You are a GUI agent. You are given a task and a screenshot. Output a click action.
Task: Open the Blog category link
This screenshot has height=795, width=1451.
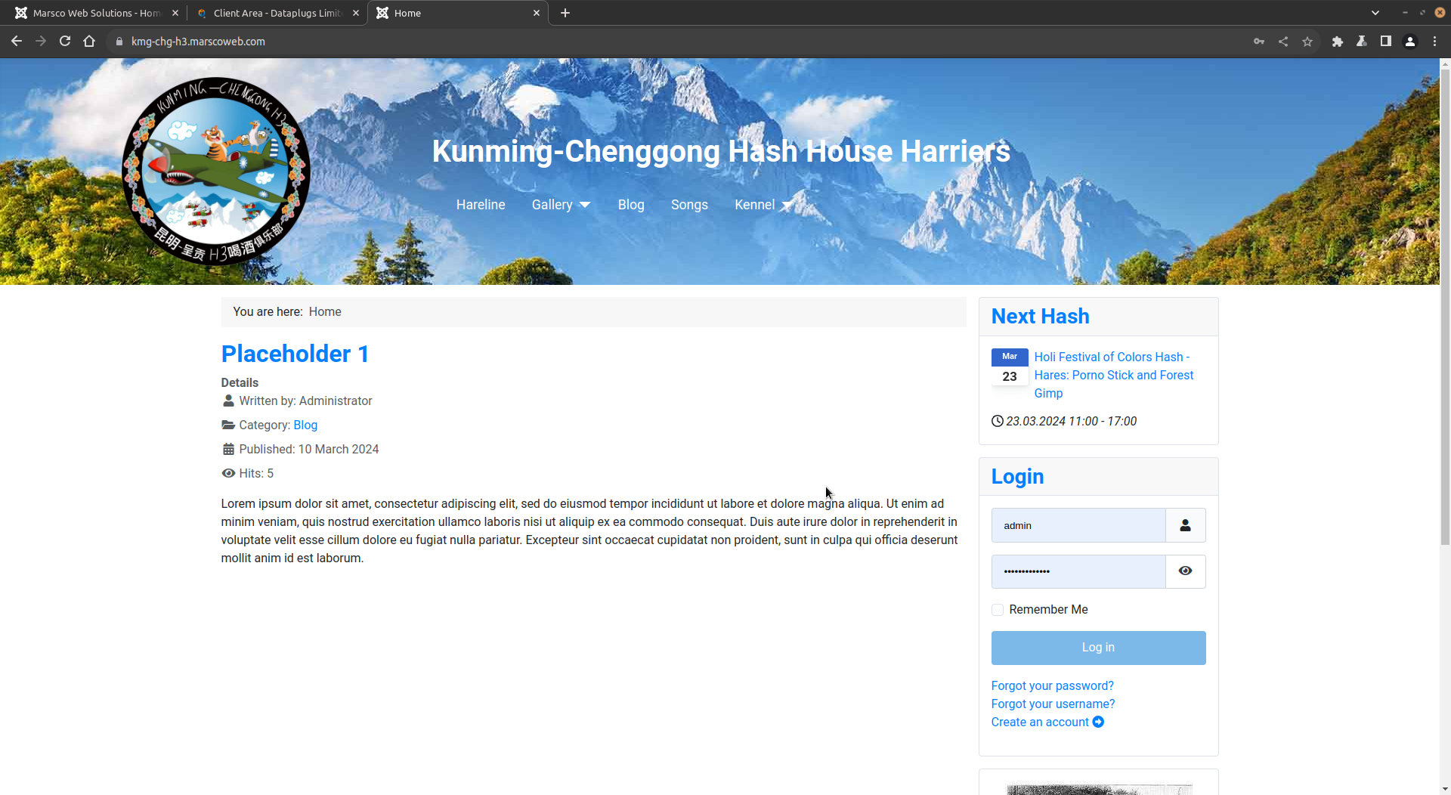pyautogui.click(x=305, y=425)
